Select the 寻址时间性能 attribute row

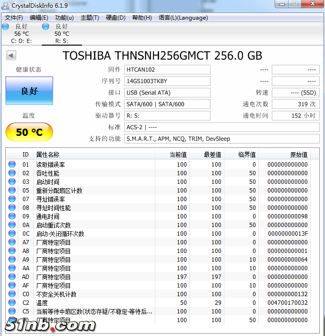click(158, 208)
